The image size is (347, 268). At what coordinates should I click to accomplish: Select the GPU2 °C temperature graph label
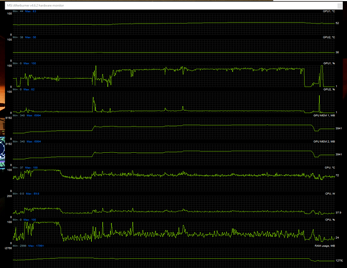(330, 37)
